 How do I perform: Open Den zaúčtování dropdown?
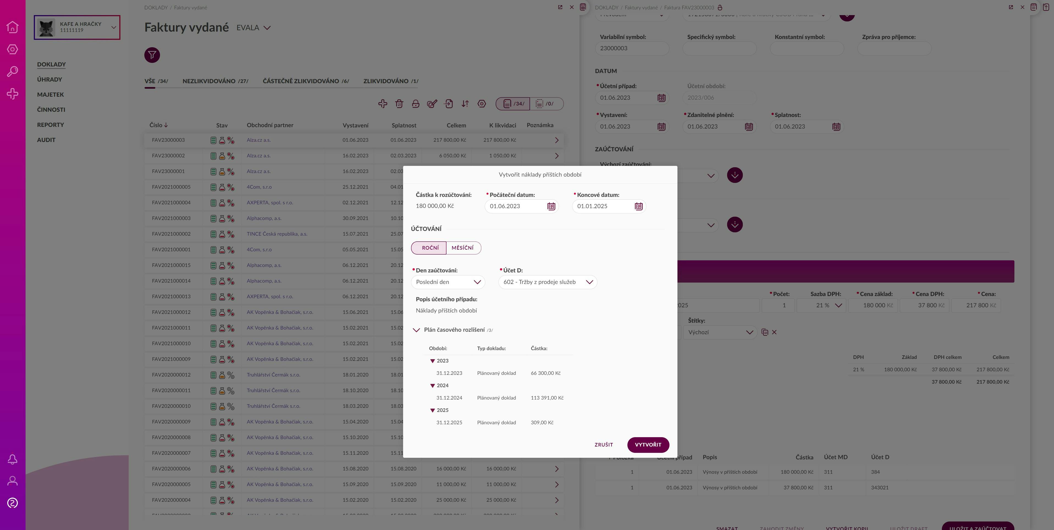click(x=448, y=282)
